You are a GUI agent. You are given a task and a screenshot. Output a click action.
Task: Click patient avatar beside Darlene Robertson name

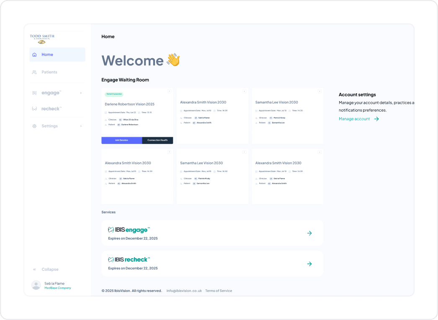119,125
